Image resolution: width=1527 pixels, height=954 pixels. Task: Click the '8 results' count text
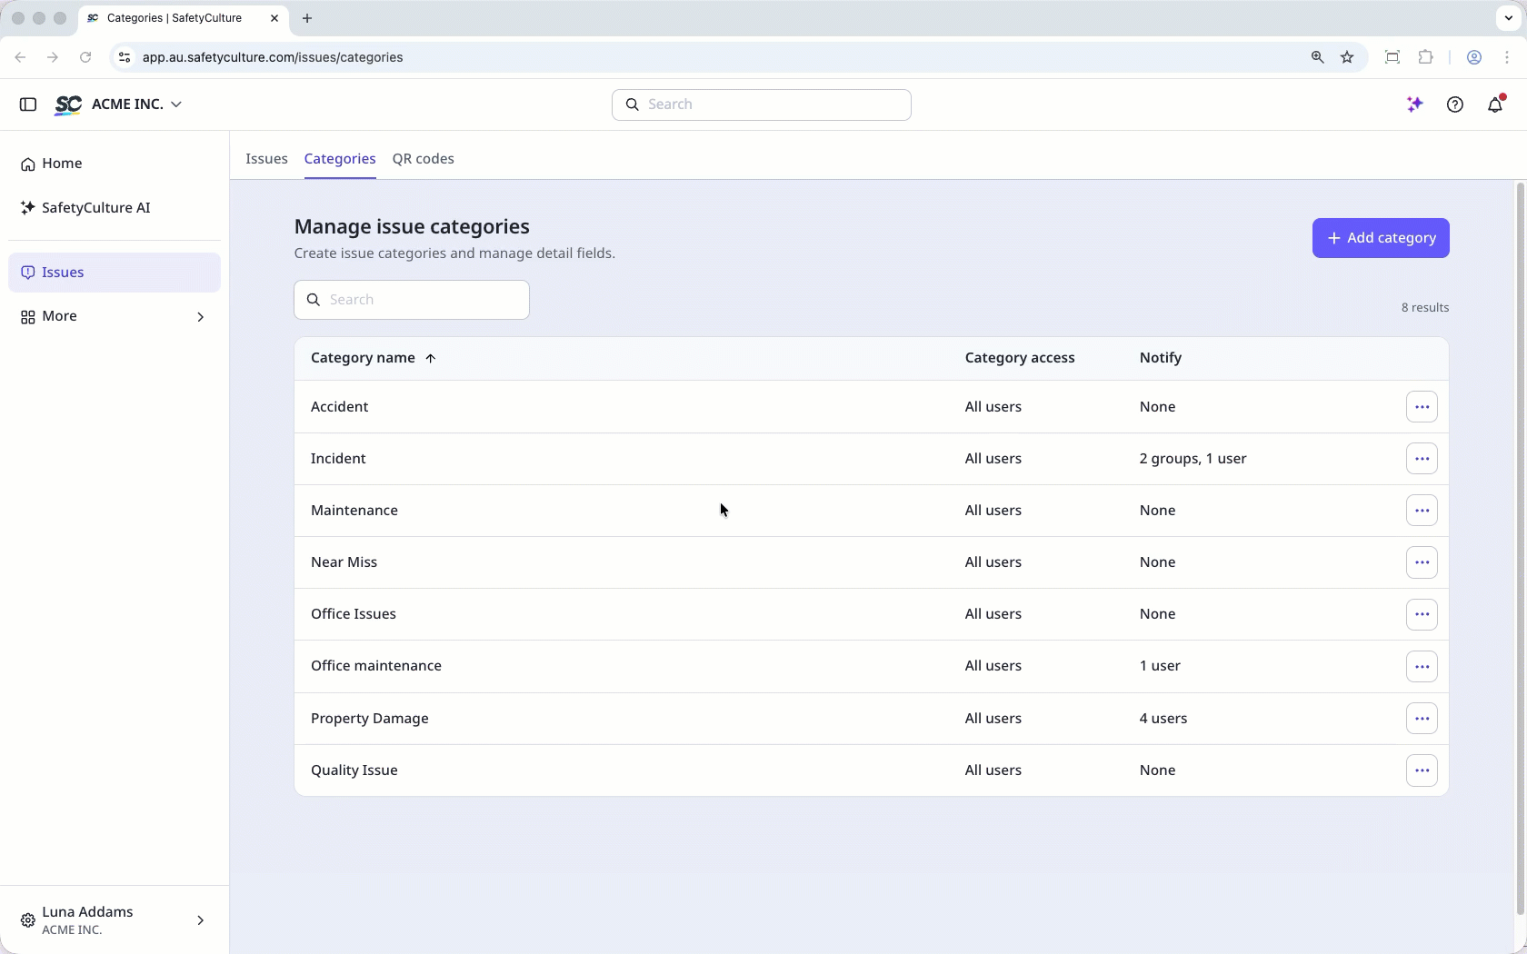[1425, 308]
